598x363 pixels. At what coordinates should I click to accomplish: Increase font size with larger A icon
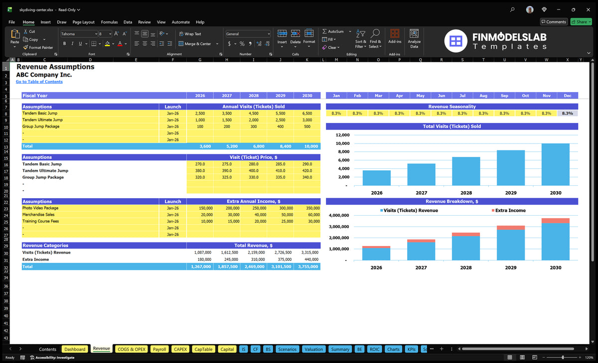click(117, 34)
